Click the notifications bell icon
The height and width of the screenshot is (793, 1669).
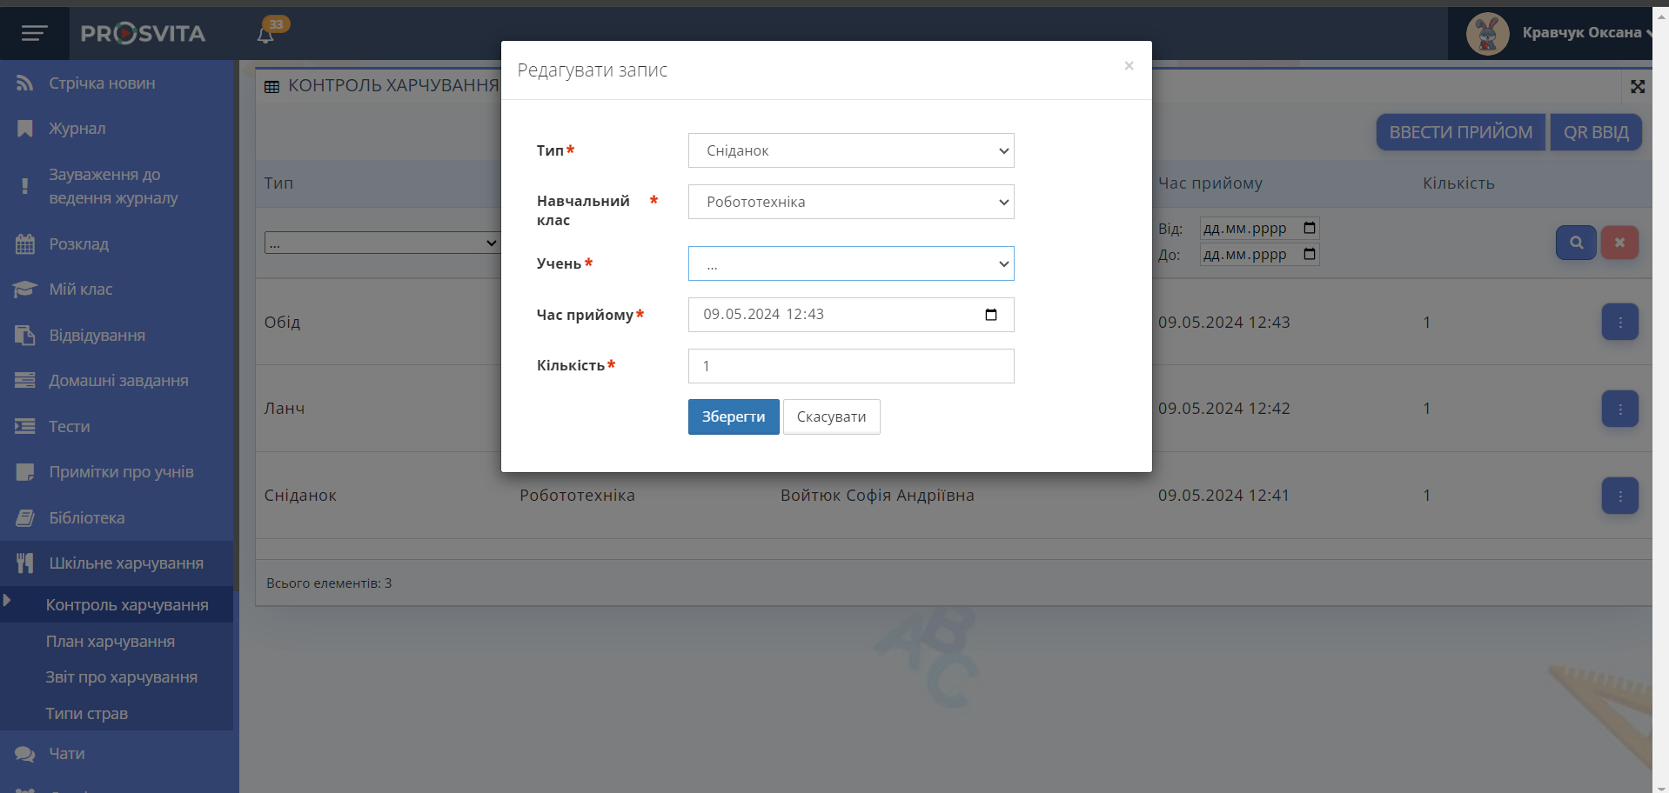[265, 35]
